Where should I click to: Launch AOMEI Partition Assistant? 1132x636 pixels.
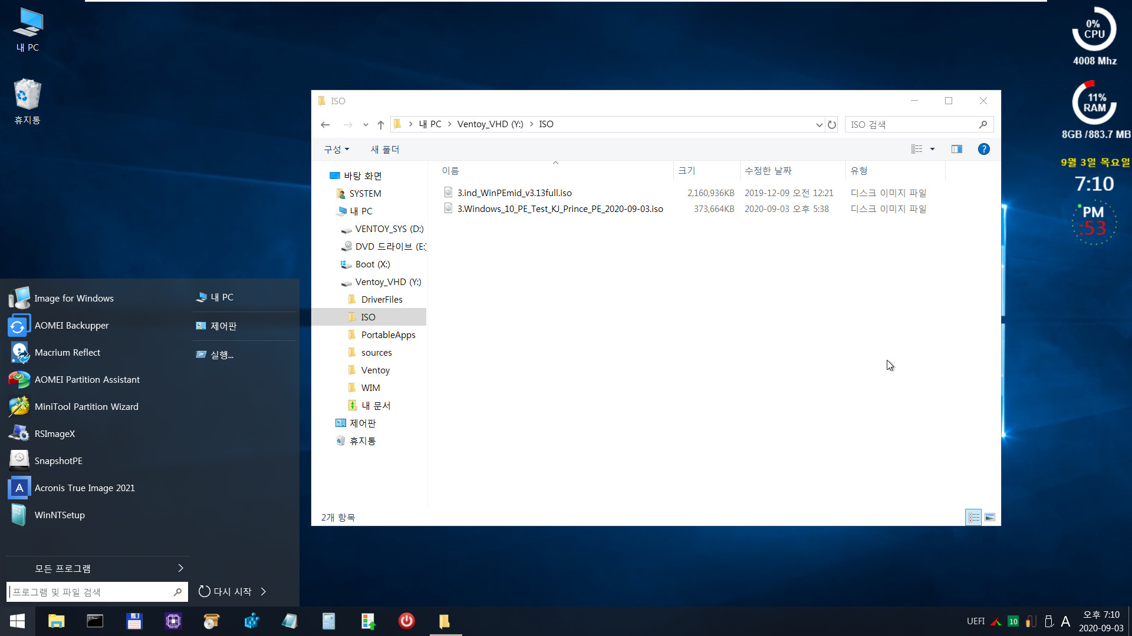point(87,379)
